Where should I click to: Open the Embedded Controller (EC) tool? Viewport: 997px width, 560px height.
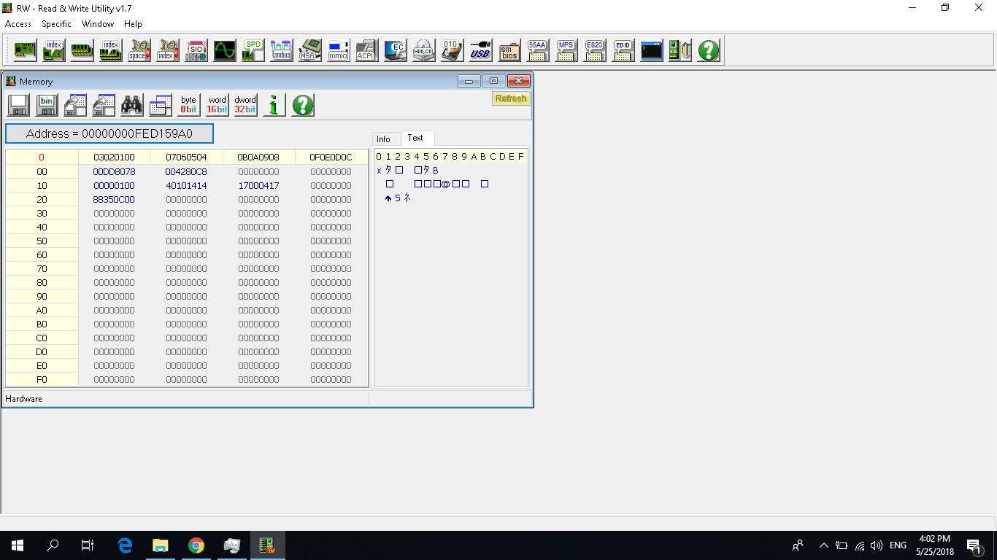(x=396, y=50)
